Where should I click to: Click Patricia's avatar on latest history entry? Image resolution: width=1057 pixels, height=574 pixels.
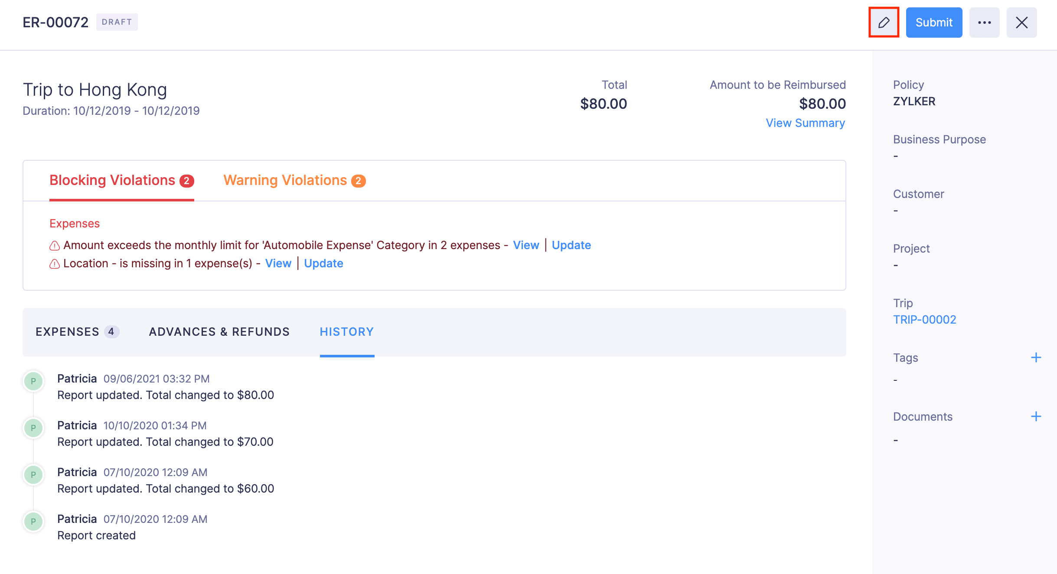(x=33, y=381)
